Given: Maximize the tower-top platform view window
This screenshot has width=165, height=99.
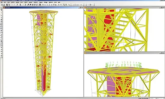Looking at the screenshot, I should coord(162,53).
